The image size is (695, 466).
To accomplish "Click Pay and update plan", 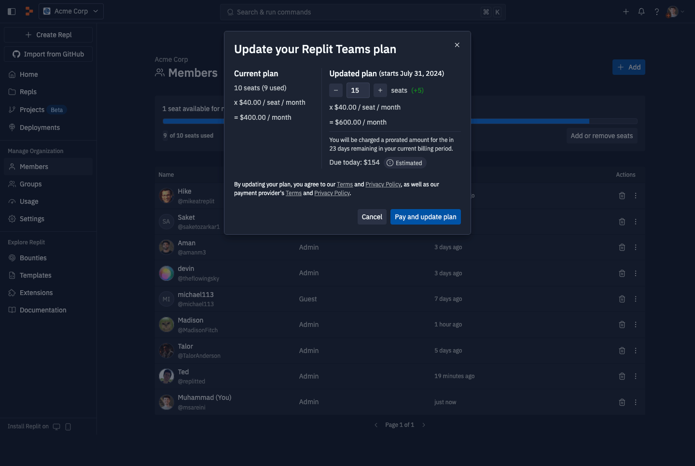I will 426,217.
